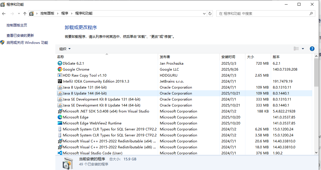Viewport: 321px width, 170px height.
Task: Click the Microsoft Edge icon in list
Action: pos(60,117)
